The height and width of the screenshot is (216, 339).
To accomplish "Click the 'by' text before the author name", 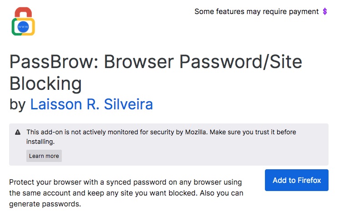I will 18,104.
